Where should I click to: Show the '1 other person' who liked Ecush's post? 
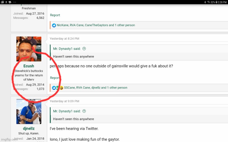click(x=117, y=88)
